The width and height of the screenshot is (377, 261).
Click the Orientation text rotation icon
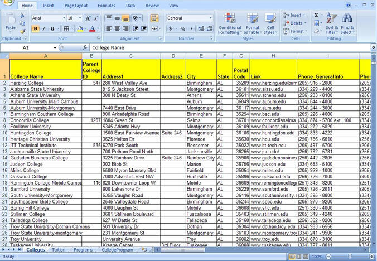(x=136, y=18)
